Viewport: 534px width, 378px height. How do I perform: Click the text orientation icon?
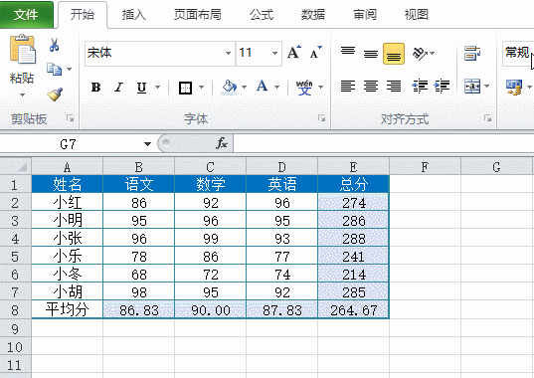tap(420, 53)
